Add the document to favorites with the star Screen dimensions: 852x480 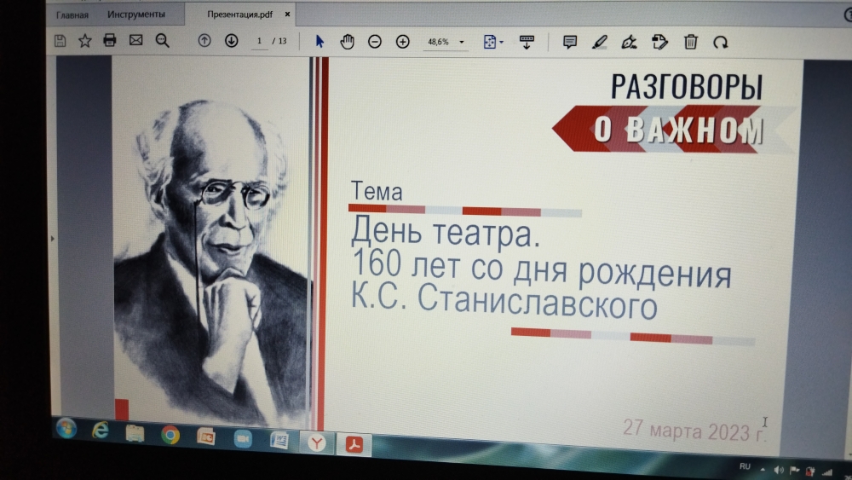[84, 41]
